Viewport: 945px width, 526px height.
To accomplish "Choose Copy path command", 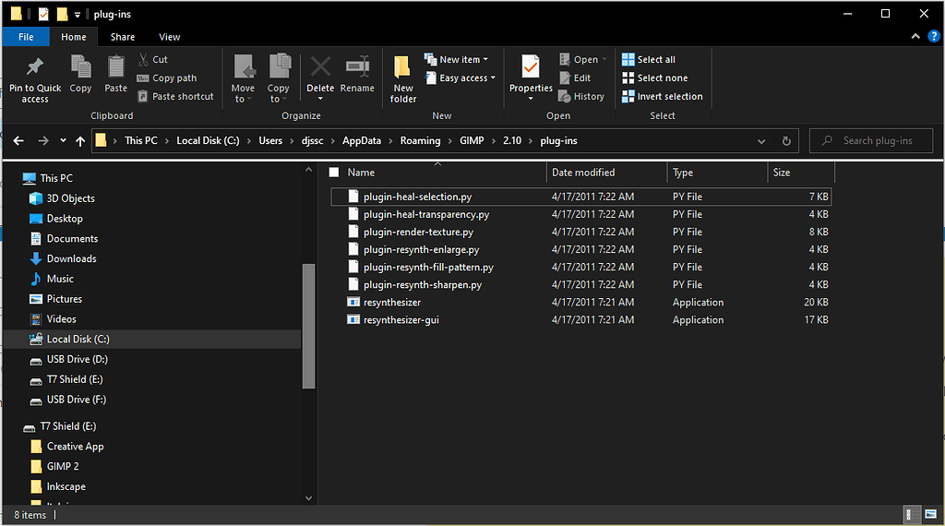I will (x=168, y=78).
